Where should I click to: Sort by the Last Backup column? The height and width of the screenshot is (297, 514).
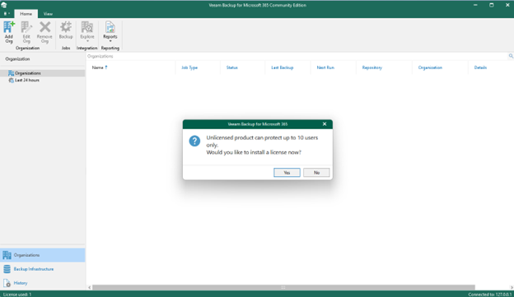point(283,67)
